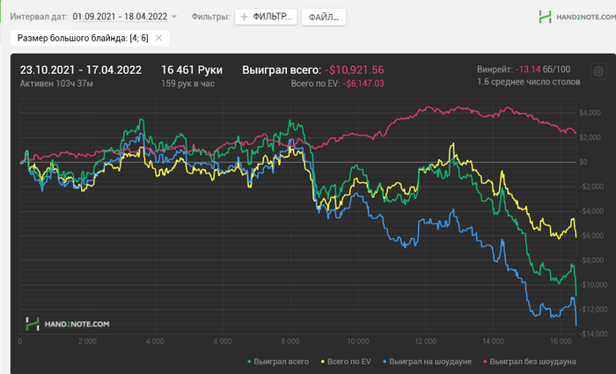Screen dimensions: 616x374
Task: Click the total won value -$10,921.56
Action: click(x=355, y=70)
